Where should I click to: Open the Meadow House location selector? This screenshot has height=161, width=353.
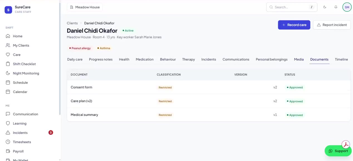coord(85,7)
